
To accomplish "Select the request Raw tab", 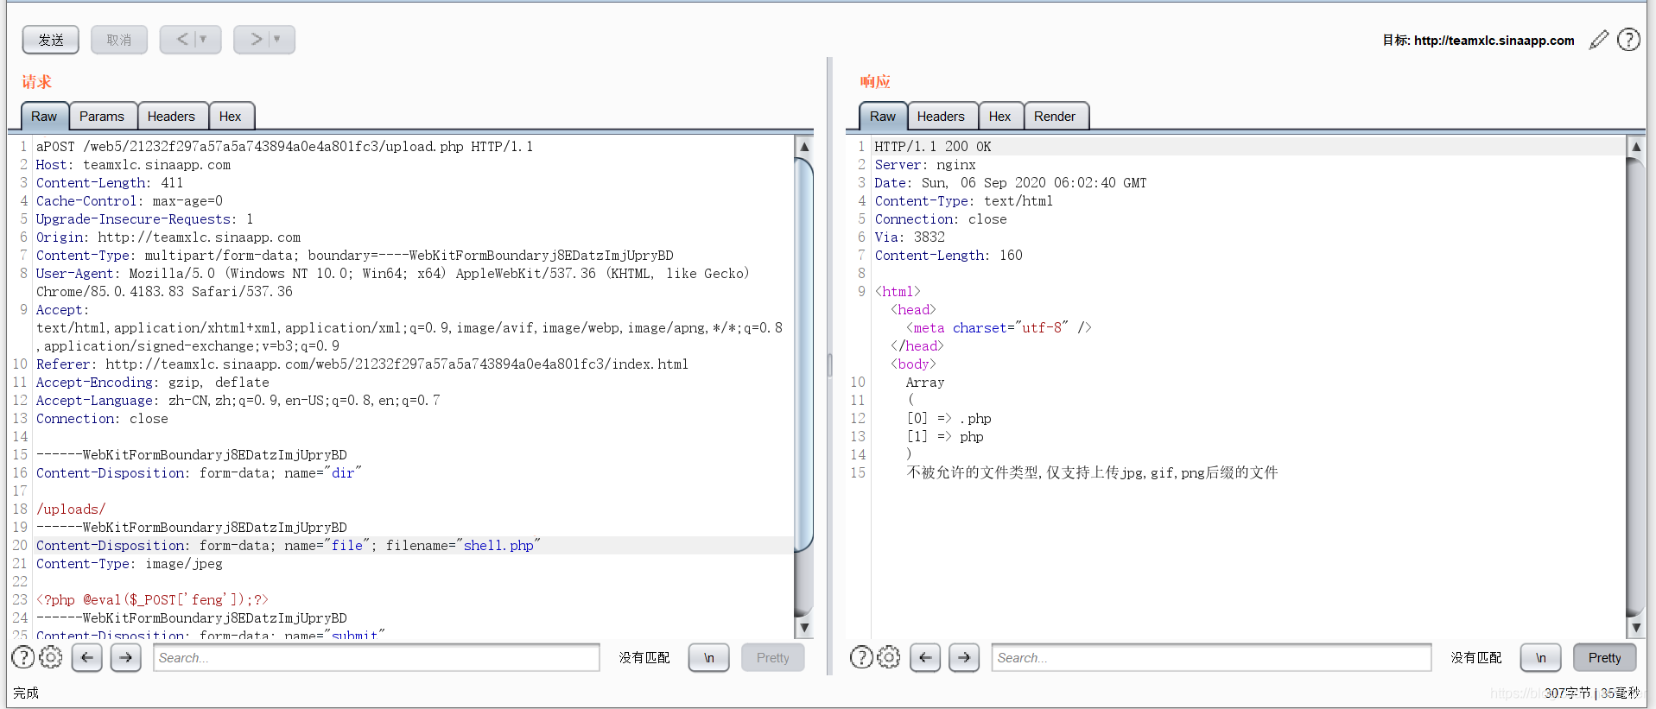I will (x=44, y=117).
